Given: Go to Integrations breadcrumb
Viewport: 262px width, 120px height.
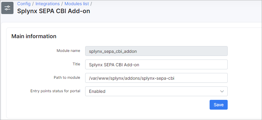Looking at the screenshot, I should pyautogui.click(x=47, y=4).
